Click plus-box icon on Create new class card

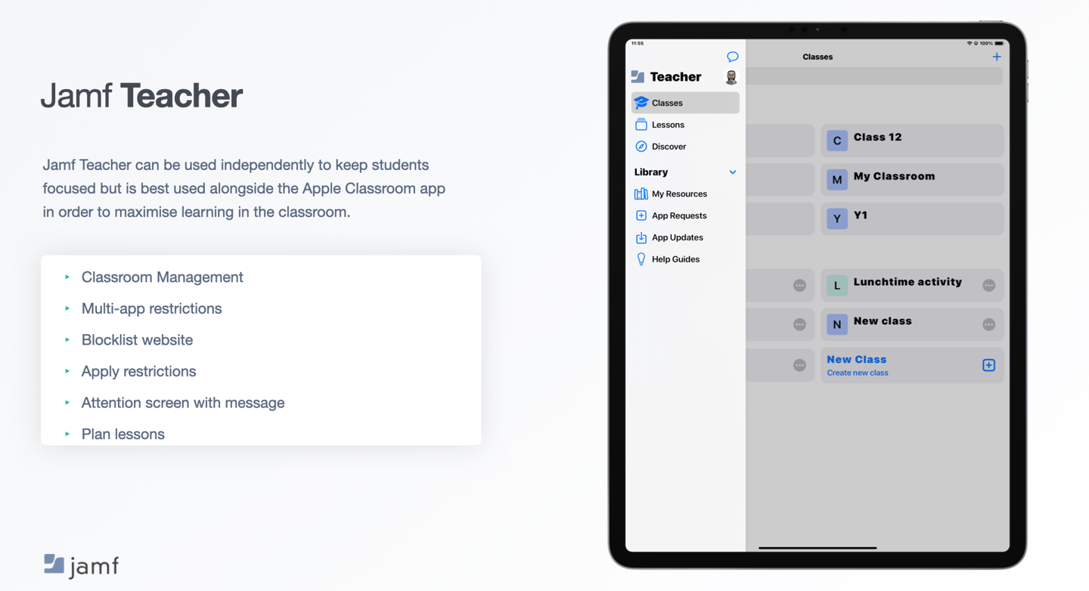[x=988, y=365]
